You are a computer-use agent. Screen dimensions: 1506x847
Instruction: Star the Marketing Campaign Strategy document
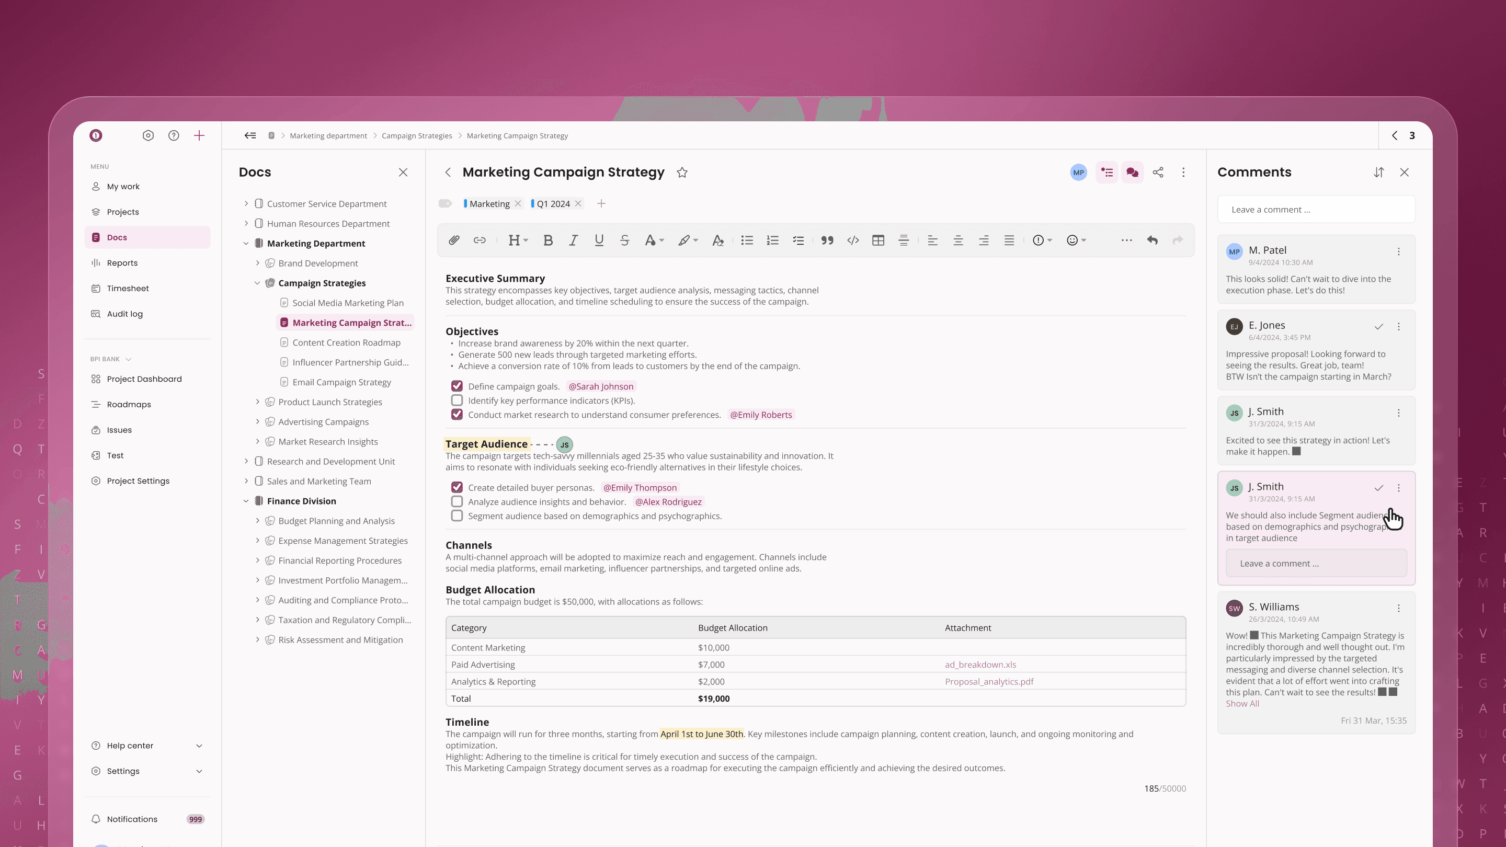pos(682,173)
